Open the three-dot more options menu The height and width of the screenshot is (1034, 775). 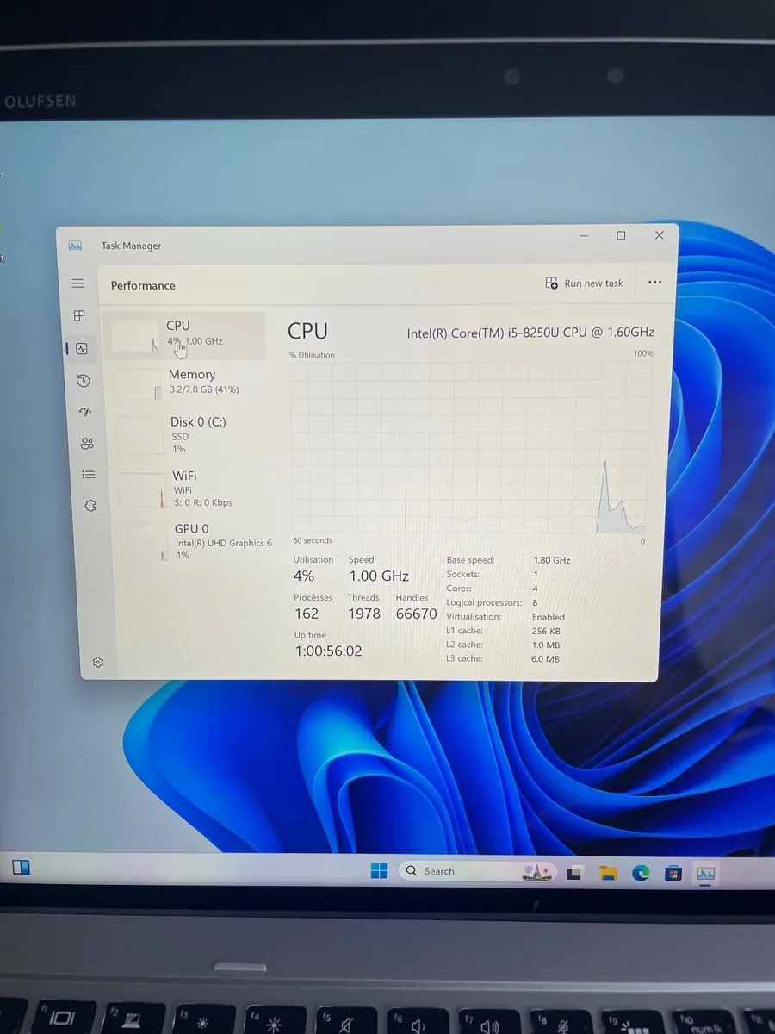coord(654,283)
